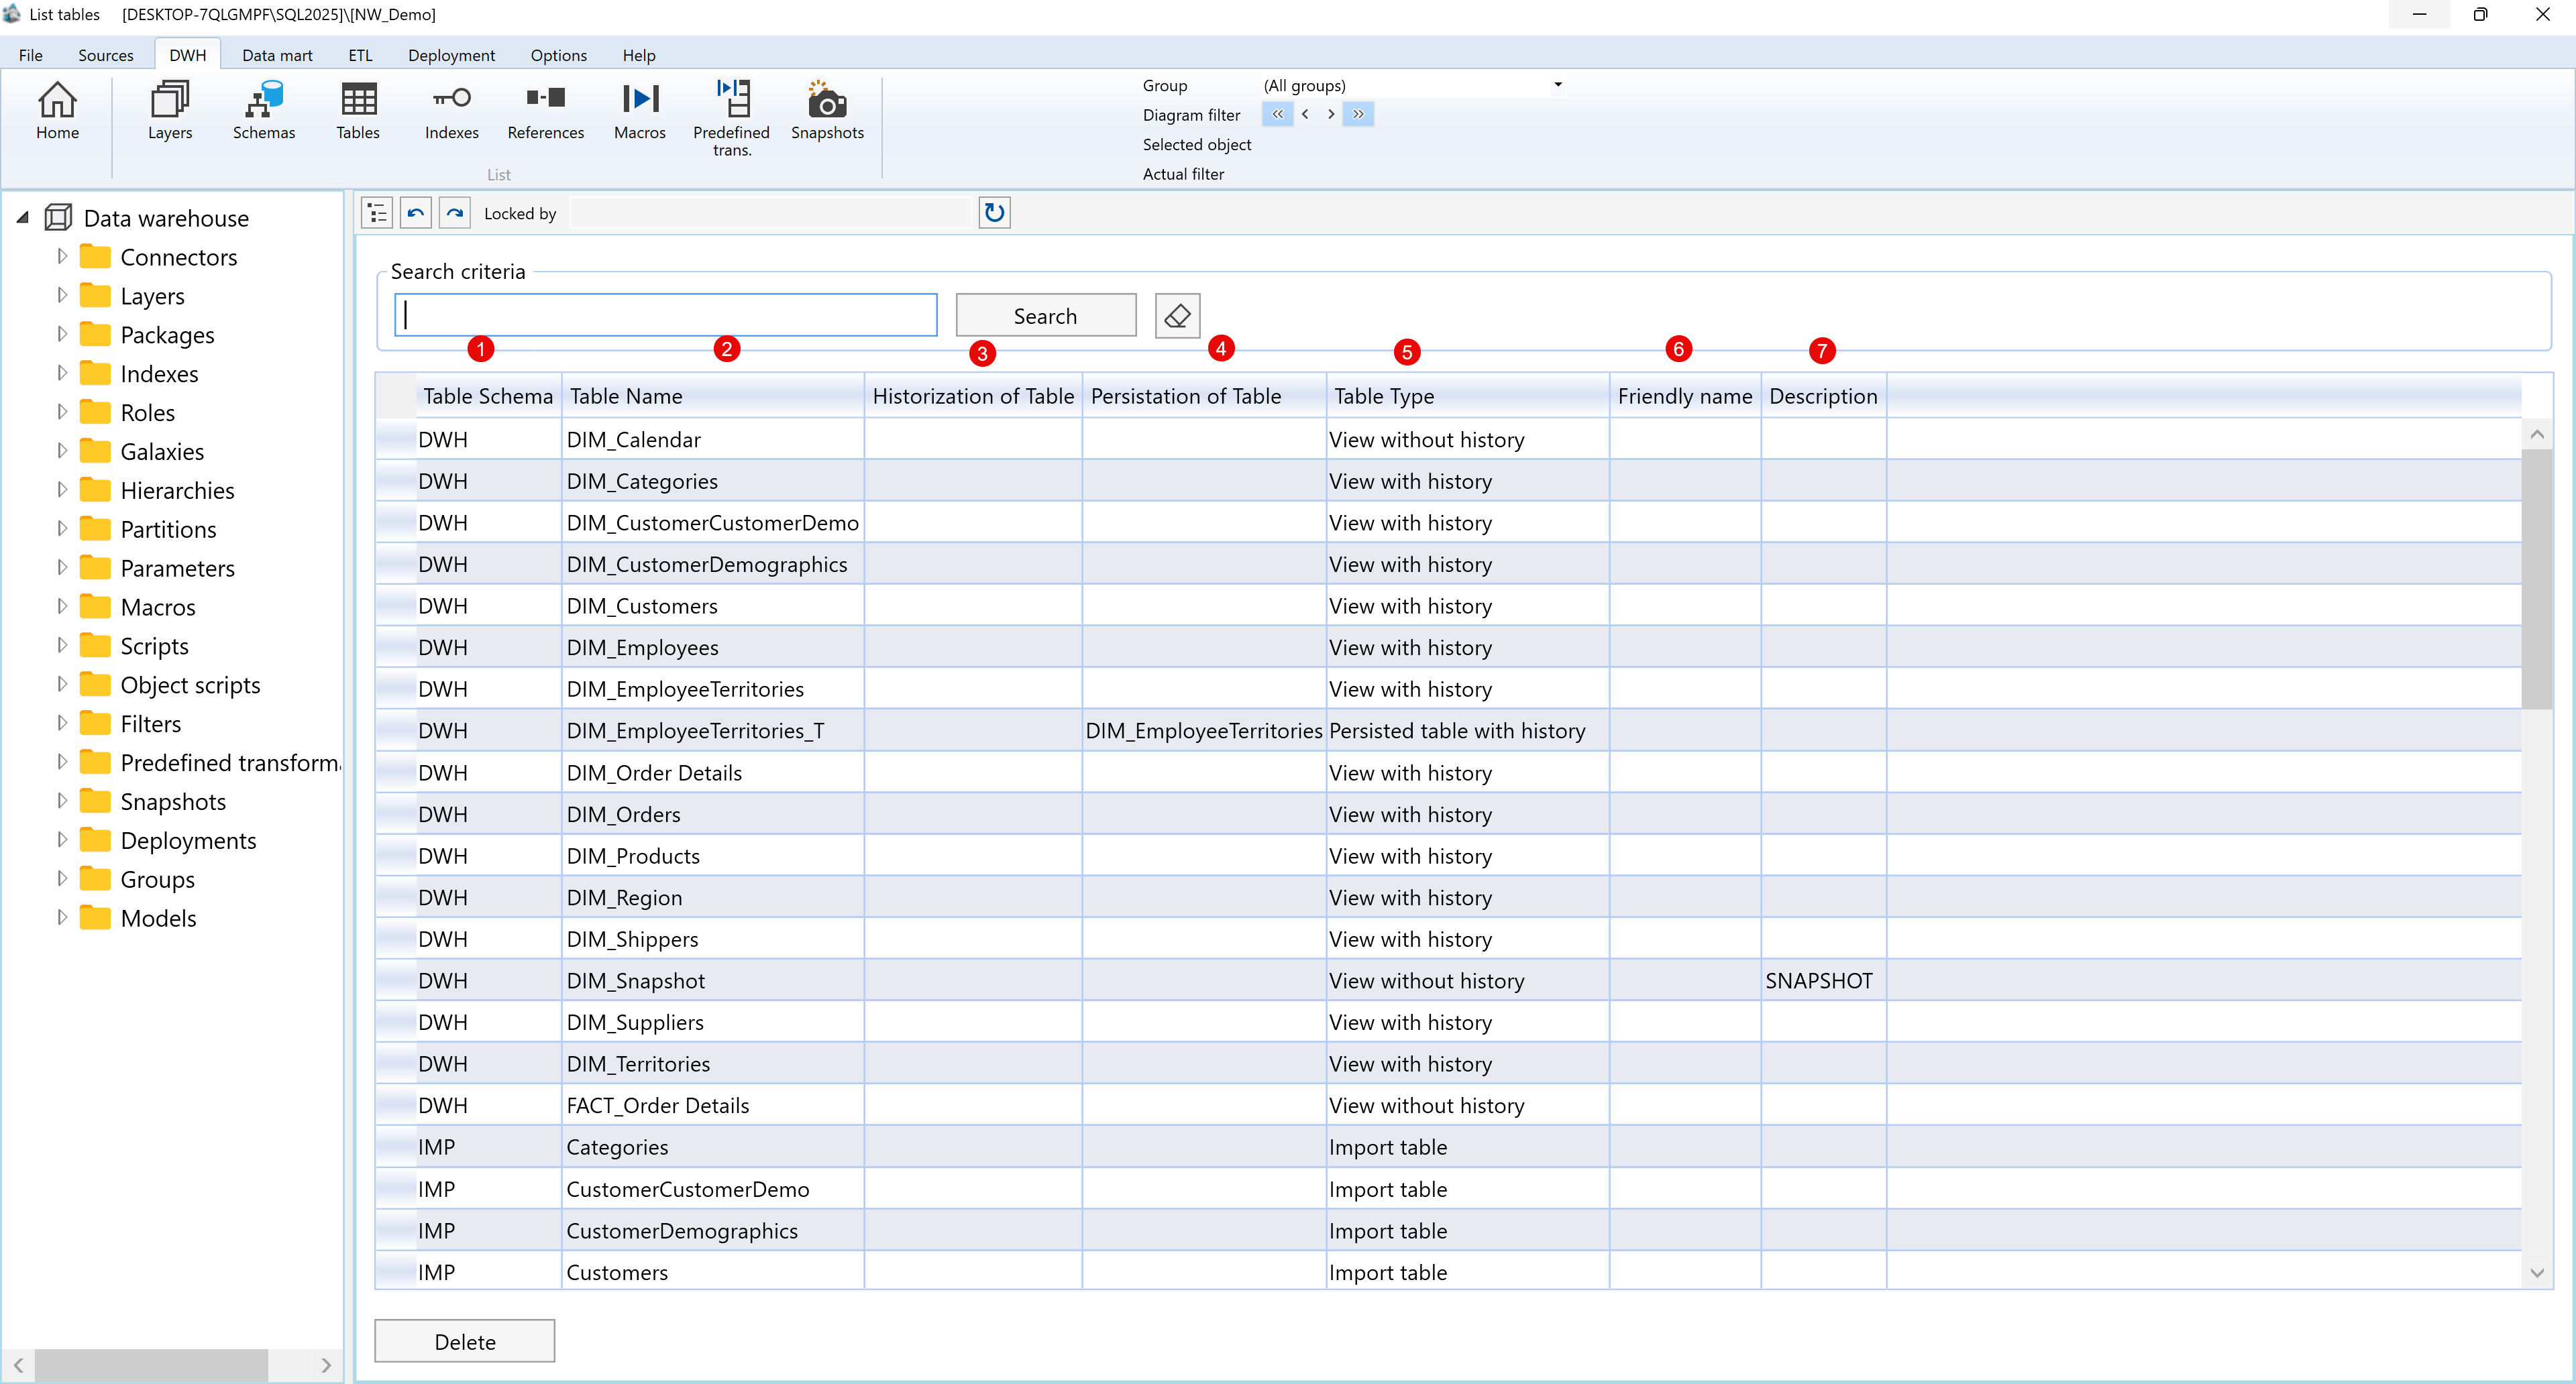
Task: Open the Schemas tool
Action: tap(263, 112)
